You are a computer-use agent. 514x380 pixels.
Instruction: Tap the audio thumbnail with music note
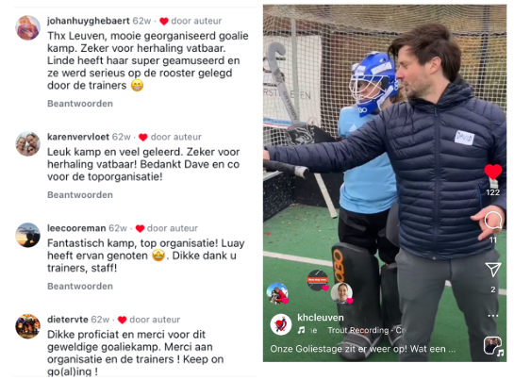(493, 346)
